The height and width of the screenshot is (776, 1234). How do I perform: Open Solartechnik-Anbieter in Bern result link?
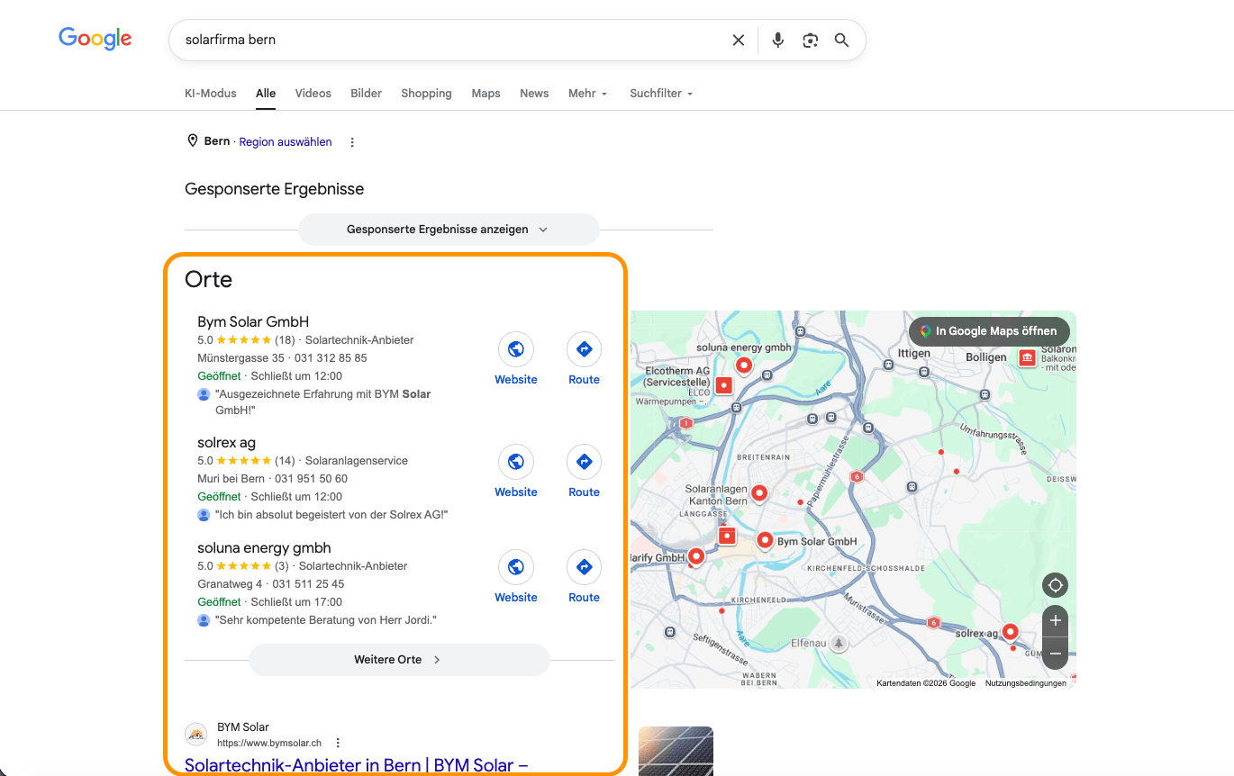(356, 765)
